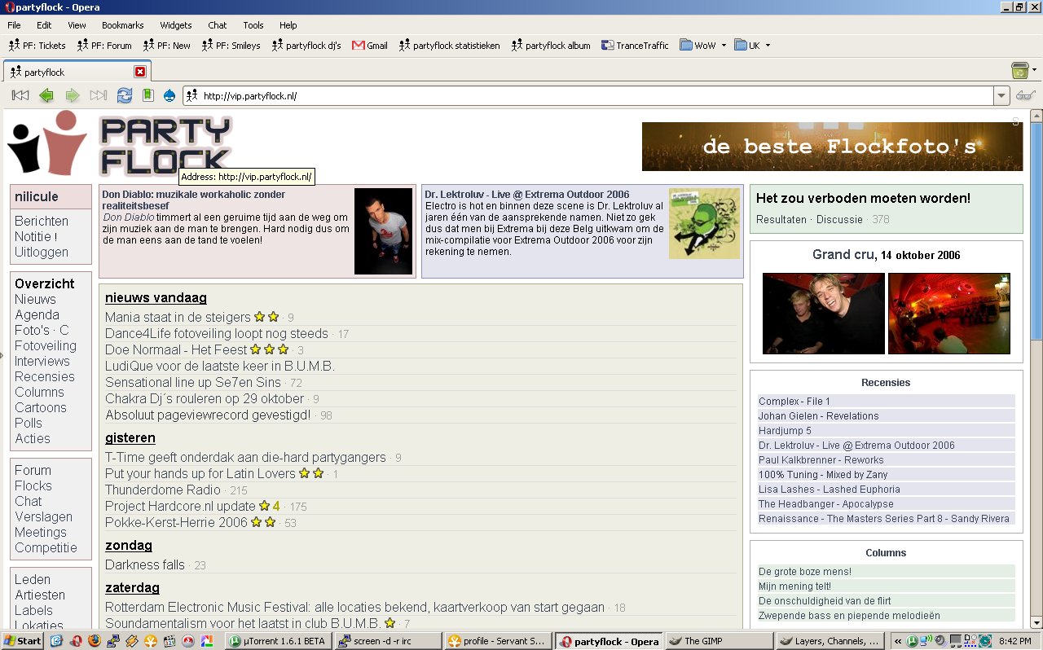
Task: Open the File menu
Action: tap(14, 25)
